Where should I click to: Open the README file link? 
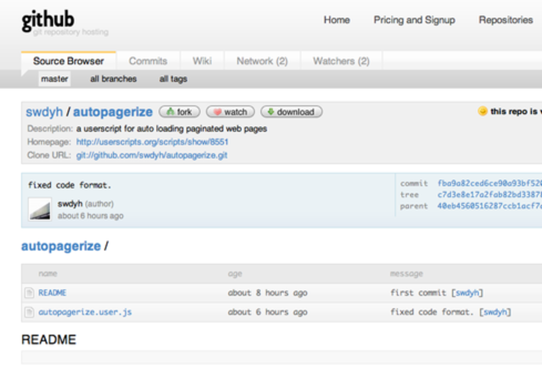tap(53, 293)
